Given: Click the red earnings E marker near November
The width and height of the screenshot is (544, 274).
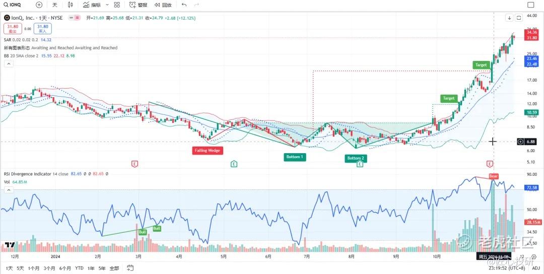Looking at the screenshot, I should 490,164.
